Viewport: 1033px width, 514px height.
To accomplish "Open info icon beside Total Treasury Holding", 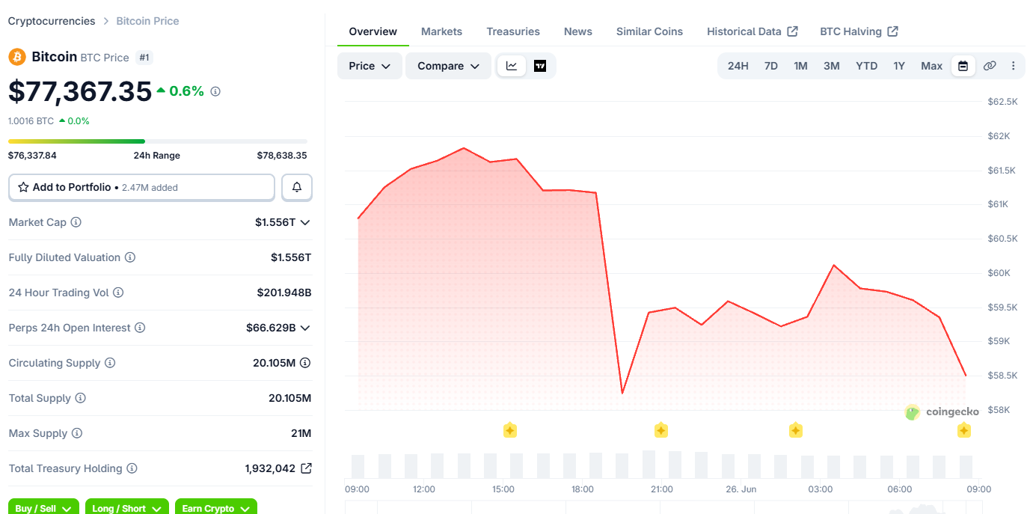I will point(132,468).
